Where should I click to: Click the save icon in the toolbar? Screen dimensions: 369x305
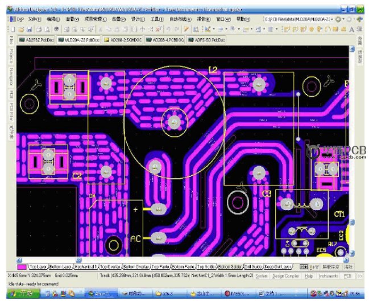pyautogui.click(x=31, y=29)
